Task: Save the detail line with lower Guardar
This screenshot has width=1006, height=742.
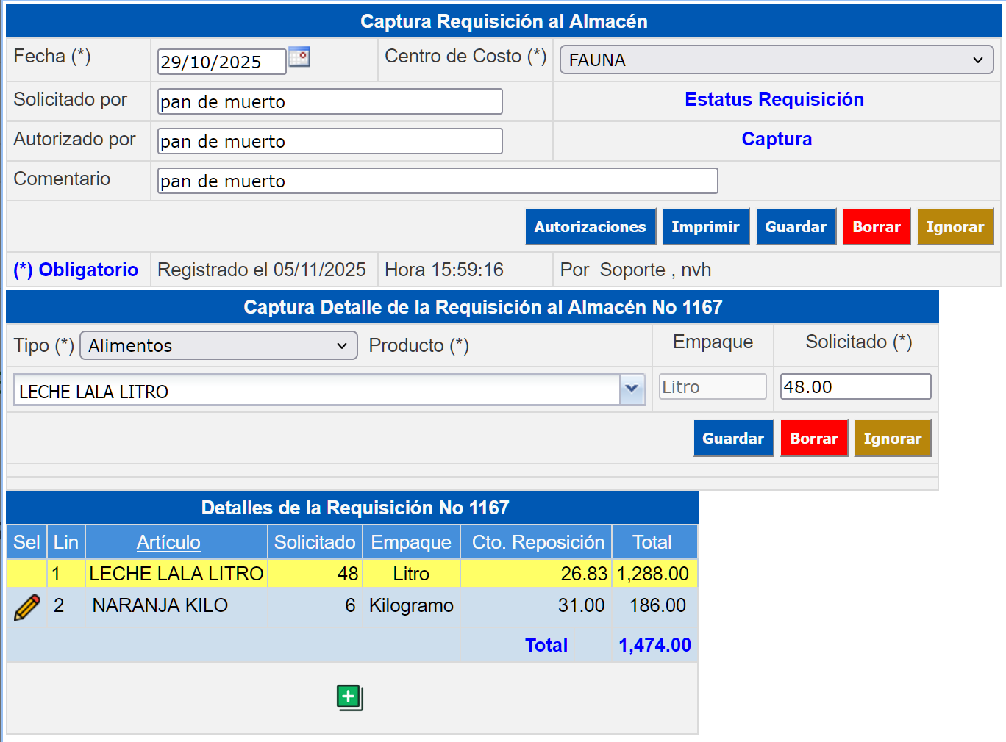Action: pos(733,439)
